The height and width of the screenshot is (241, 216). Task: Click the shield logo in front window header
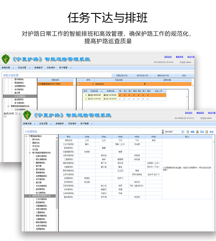point(27,115)
